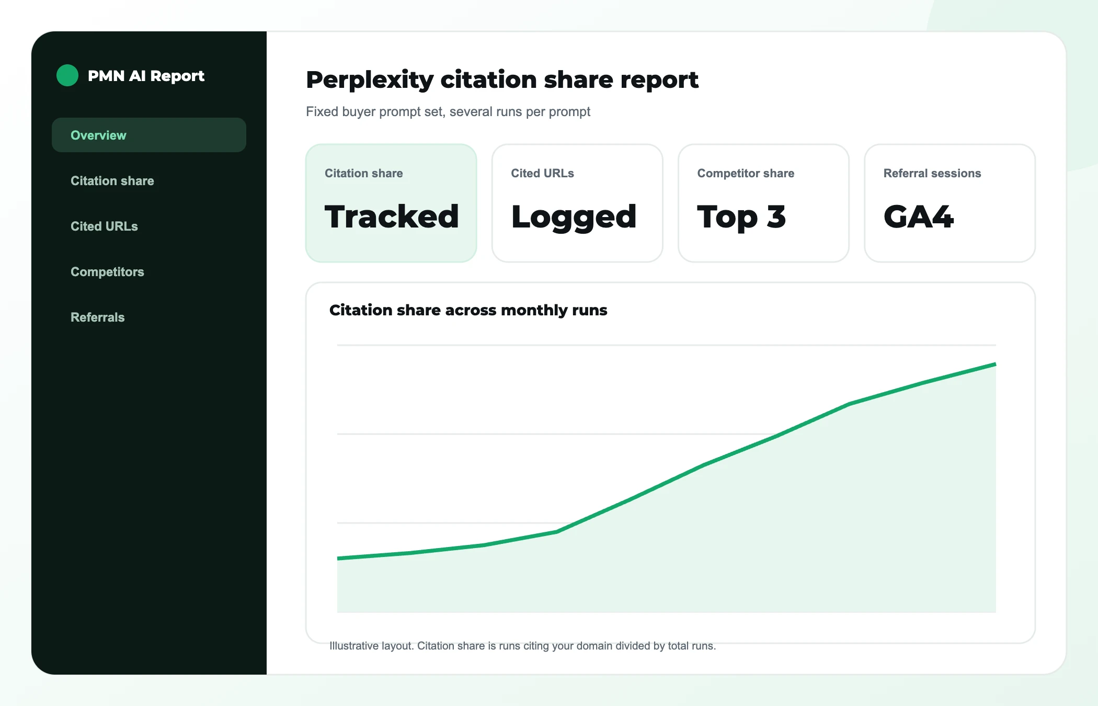Click the Illustrative layout footnote text

[522, 646]
